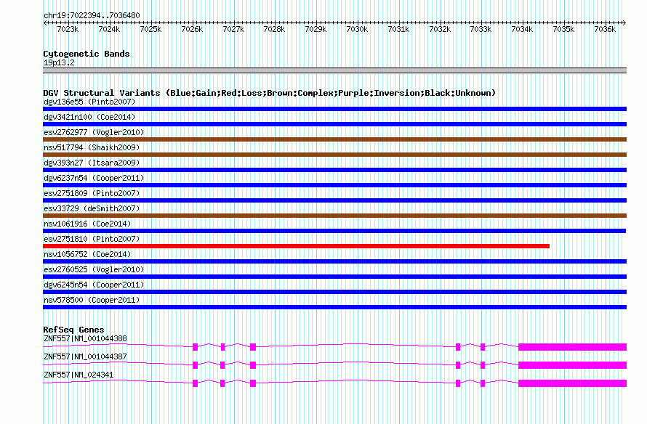The width and height of the screenshot is (647, 424).
Task: Click the 7031k ruler tick label
Action: click(x=398, y=29)
